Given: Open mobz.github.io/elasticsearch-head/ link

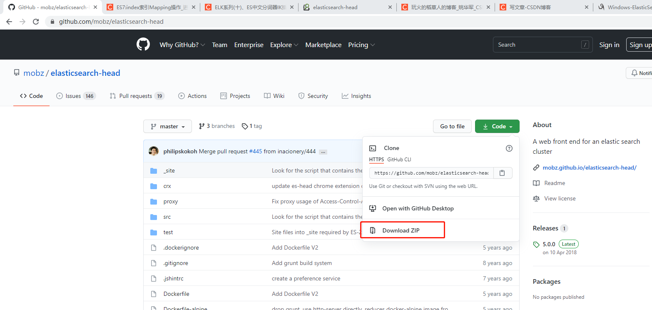Looking at the screenshot, I should tap(590, 167).
